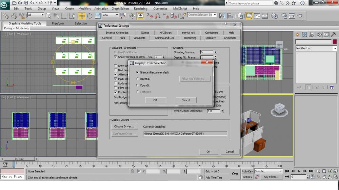Jump with the Go to End button

point(311,171)
